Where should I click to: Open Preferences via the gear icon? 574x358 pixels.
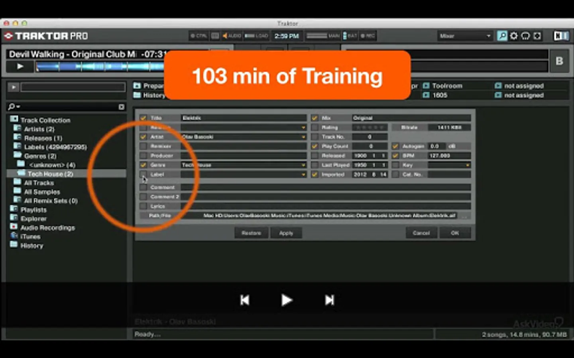[514, 36]
